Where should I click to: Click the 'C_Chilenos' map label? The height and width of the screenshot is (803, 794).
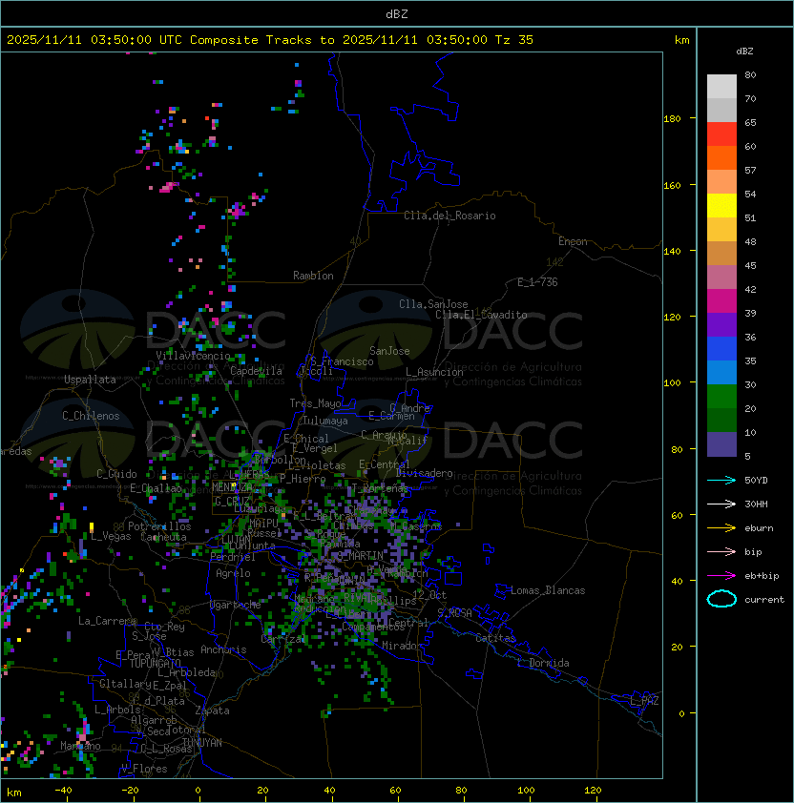pos(91,416)
